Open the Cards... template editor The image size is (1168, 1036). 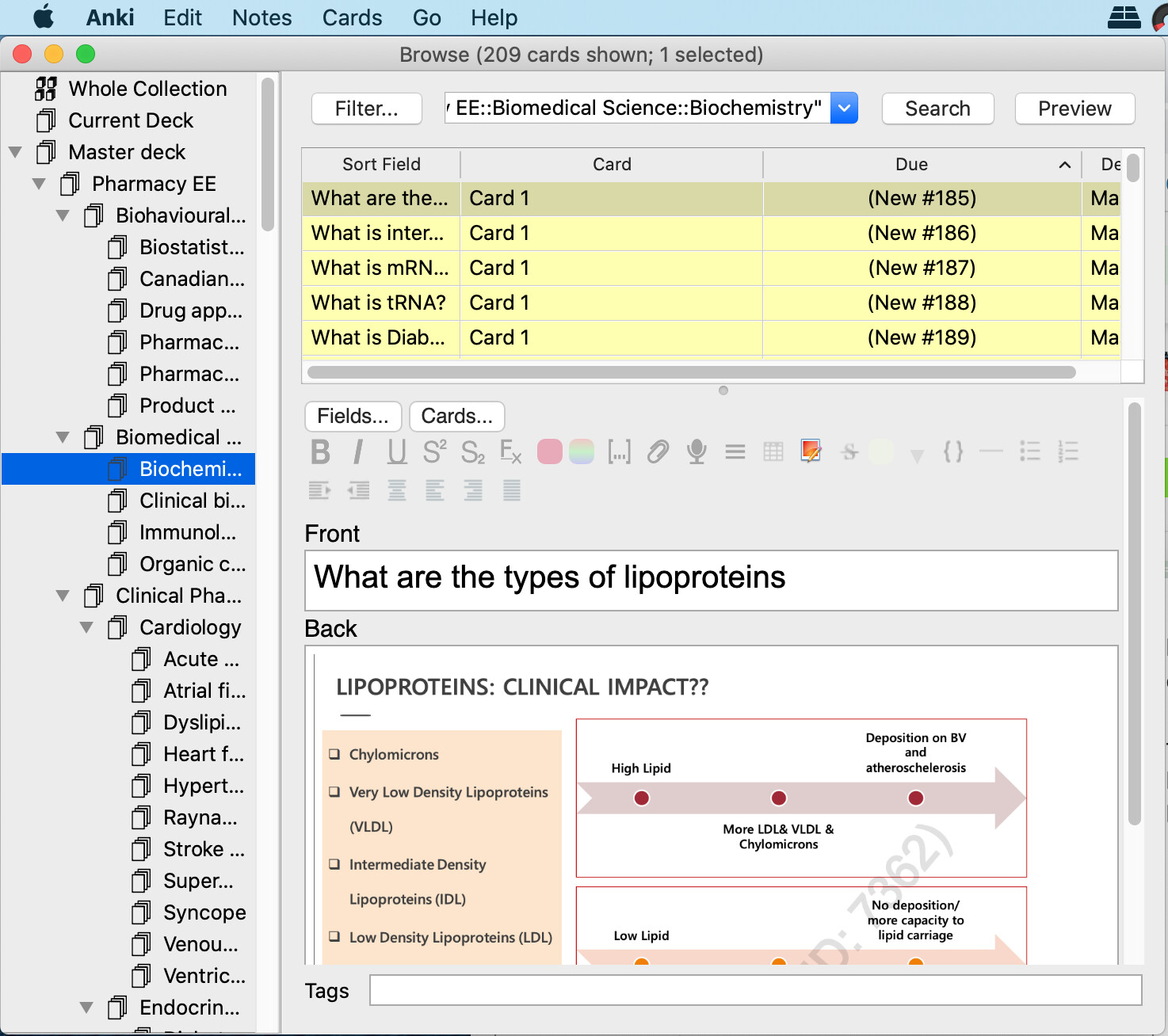tap(457, 416)
